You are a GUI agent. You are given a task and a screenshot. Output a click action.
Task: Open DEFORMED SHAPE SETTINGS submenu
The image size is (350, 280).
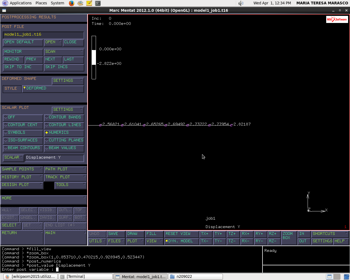pyautogui.click(x=68, y=81)
